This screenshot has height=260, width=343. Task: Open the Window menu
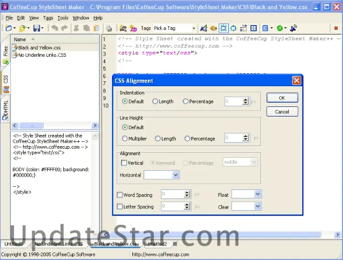coord(81,18)
